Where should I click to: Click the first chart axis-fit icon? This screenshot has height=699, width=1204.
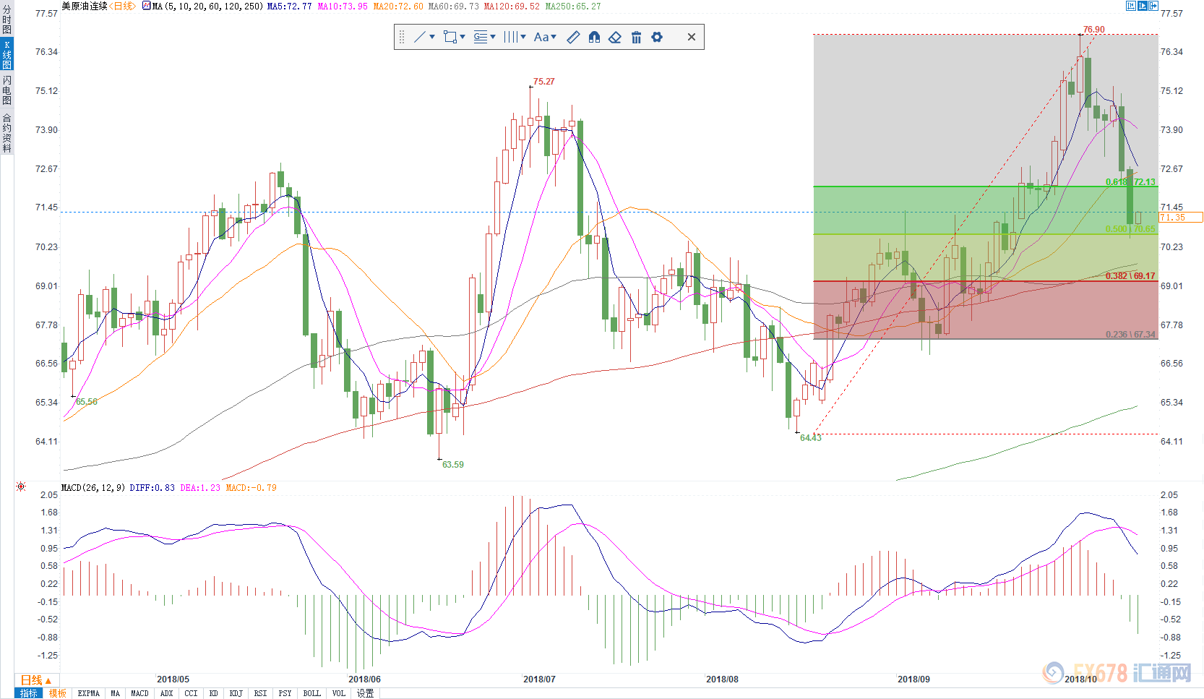[1131, 6]
